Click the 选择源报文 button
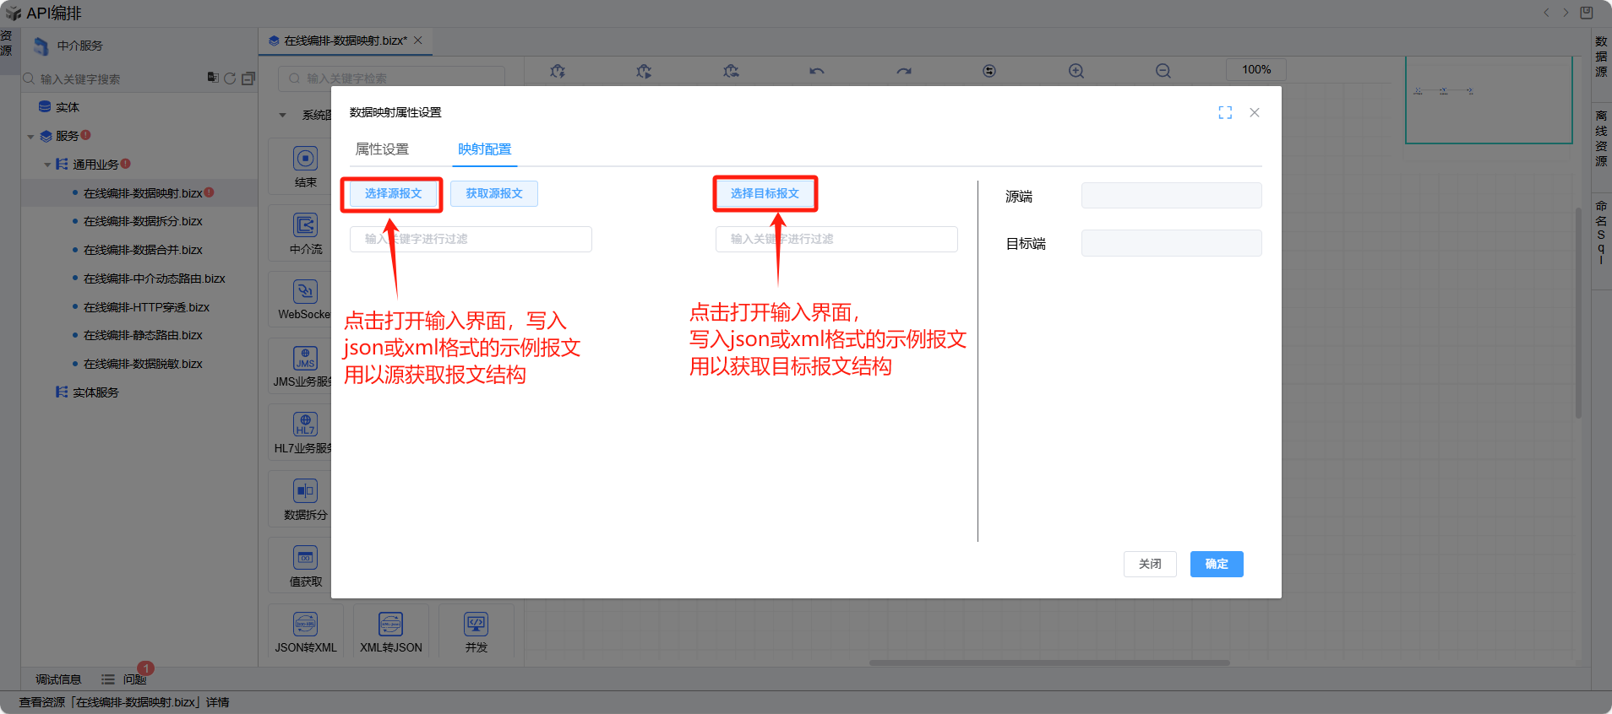1612x714 pixels. (393, 194)
